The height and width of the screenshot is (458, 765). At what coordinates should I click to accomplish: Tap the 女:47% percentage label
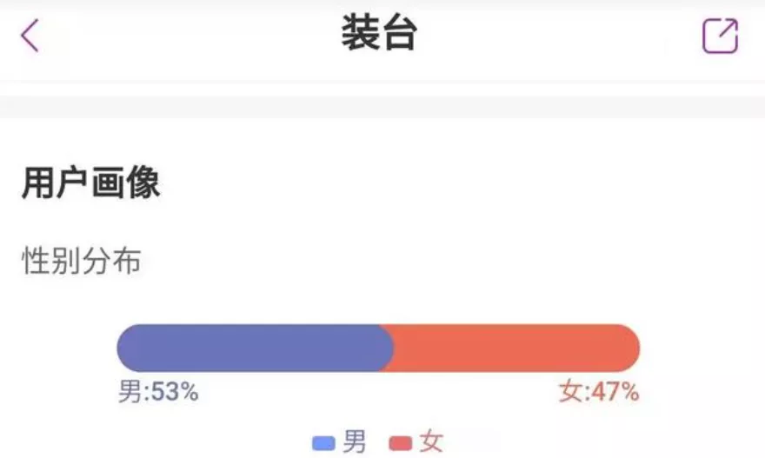click(599, 393)
